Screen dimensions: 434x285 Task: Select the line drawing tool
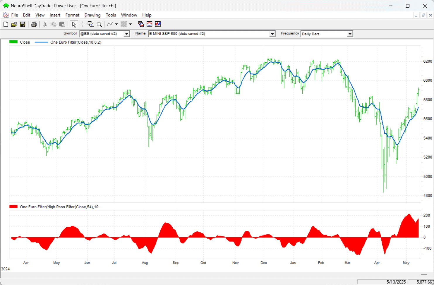pyautogui.click(x=110, y=24)
